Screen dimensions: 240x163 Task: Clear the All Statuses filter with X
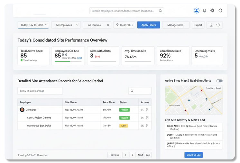(108, 25)
